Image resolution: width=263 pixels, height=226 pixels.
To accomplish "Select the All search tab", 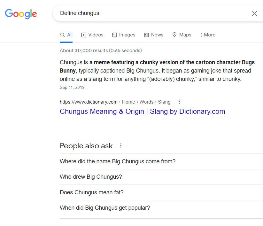I will (x=66, y=35).
